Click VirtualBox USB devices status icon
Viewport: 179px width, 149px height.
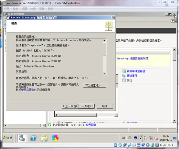(130, 145)
